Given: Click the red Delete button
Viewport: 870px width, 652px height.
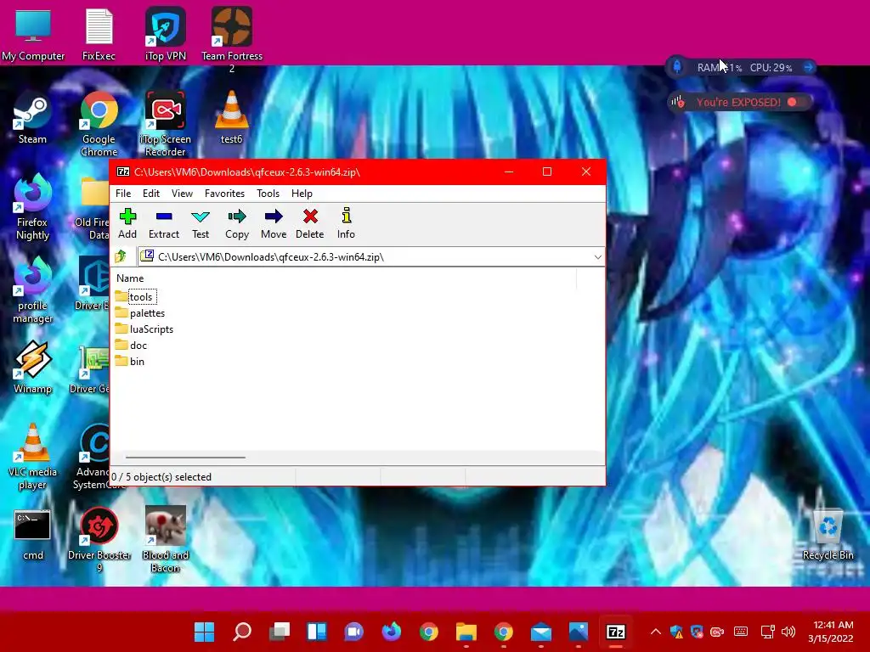Looking at the screenshot, I should tap(309, 223).
